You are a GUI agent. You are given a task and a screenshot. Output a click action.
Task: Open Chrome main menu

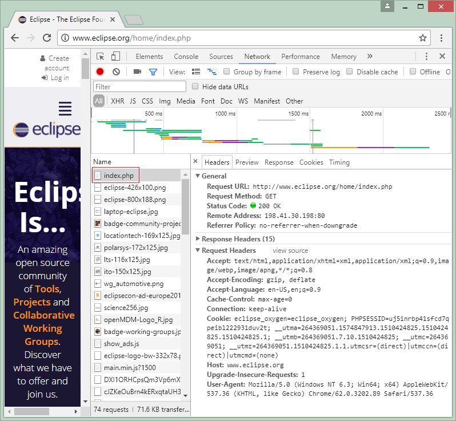coord(441,38)
